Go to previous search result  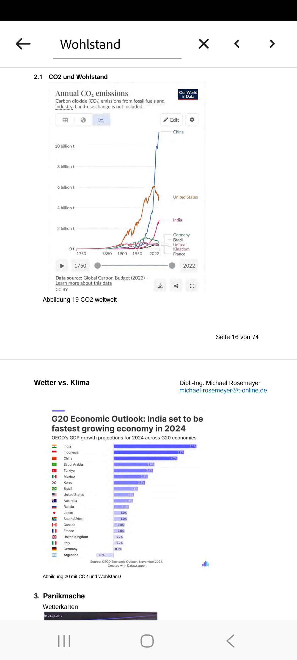pyautogui.click(x=237, y=44)
